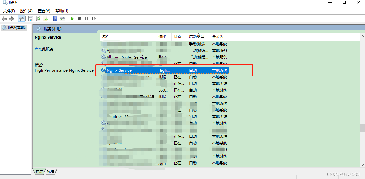Open Help with the blue question mark icon

[55, 19]
